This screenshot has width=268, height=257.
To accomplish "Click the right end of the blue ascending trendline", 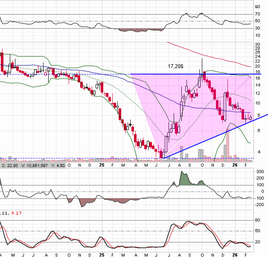I will [x=265, y=115].
